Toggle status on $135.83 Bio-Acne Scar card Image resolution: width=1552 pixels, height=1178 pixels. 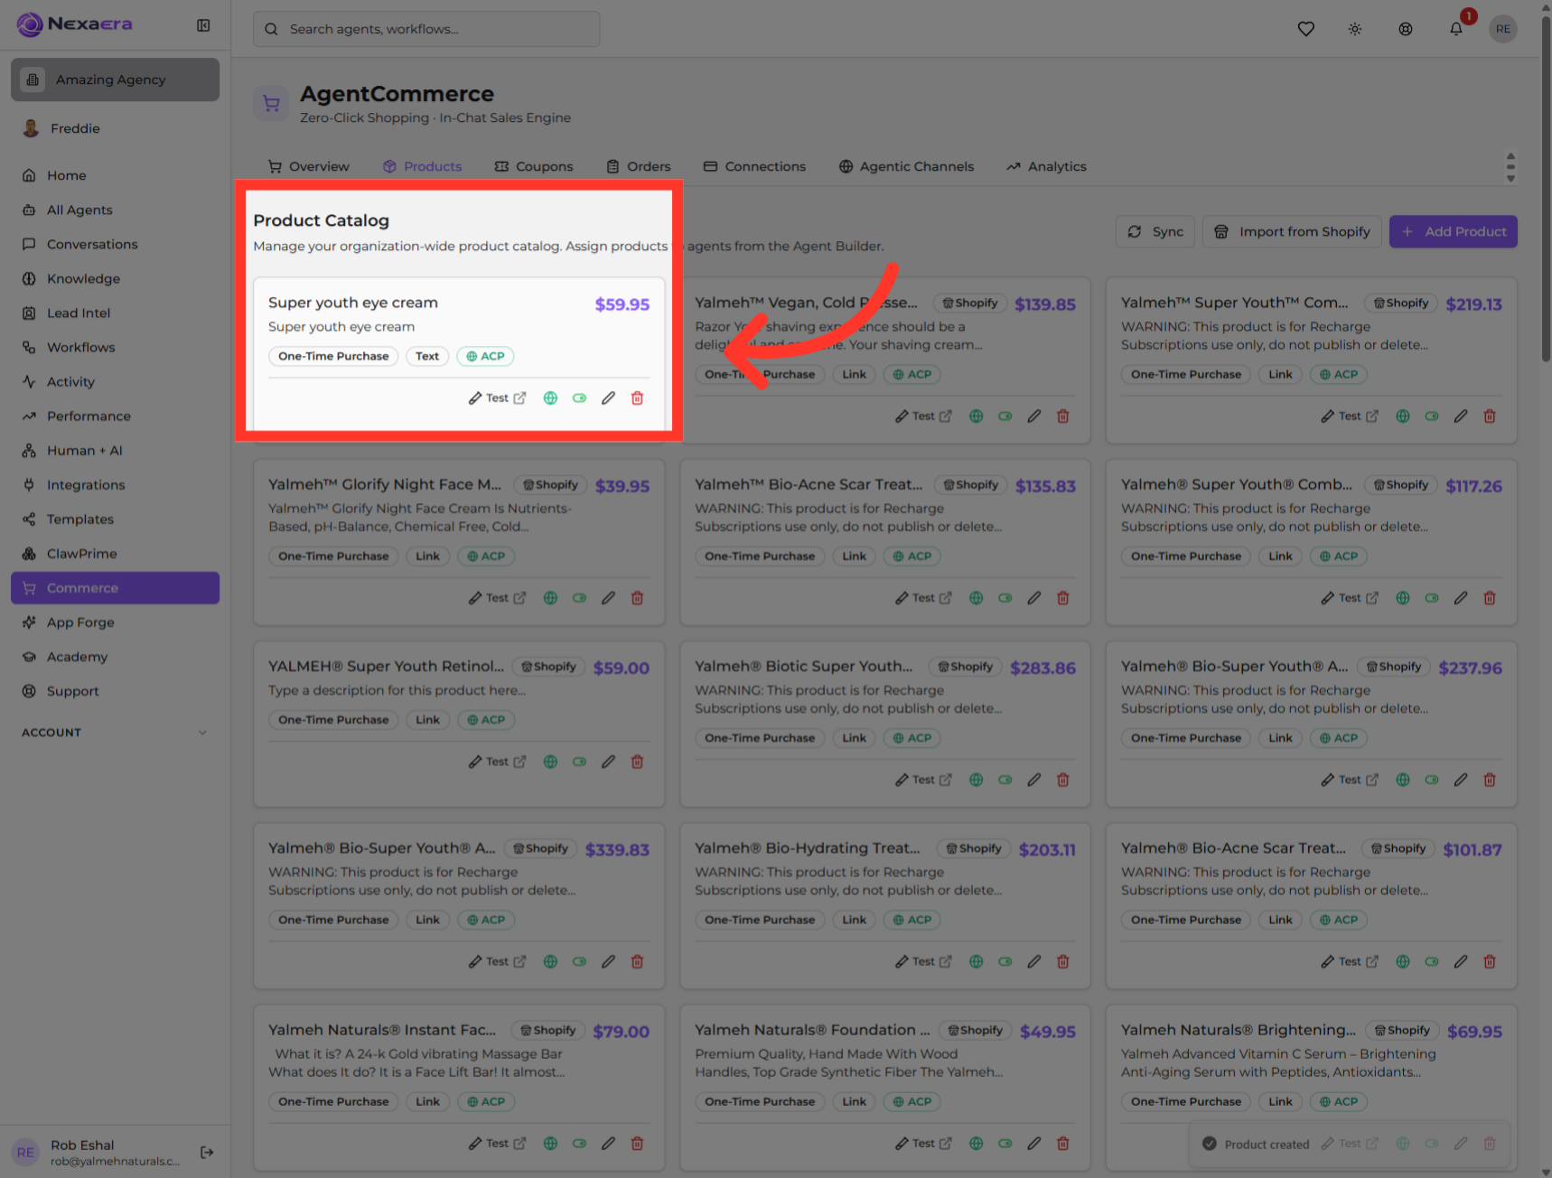point(1005,598)
